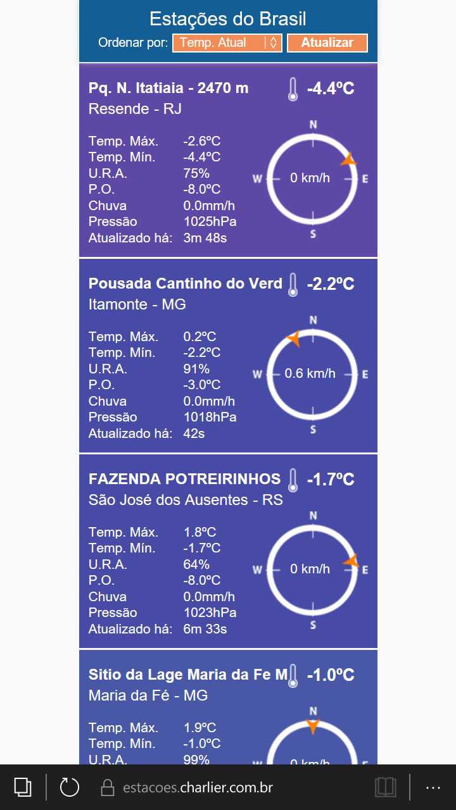Open reading view book icon

[x=386, y=787]
